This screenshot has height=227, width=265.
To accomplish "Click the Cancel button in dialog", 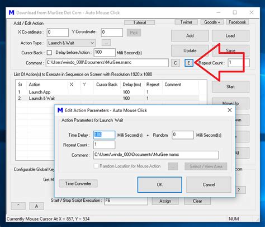I will coord(209,184).
